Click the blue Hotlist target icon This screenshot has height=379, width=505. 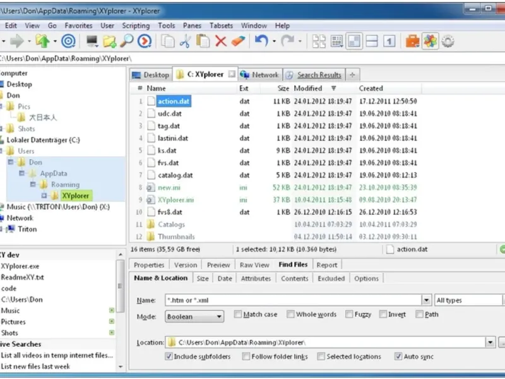coord(68,41)
